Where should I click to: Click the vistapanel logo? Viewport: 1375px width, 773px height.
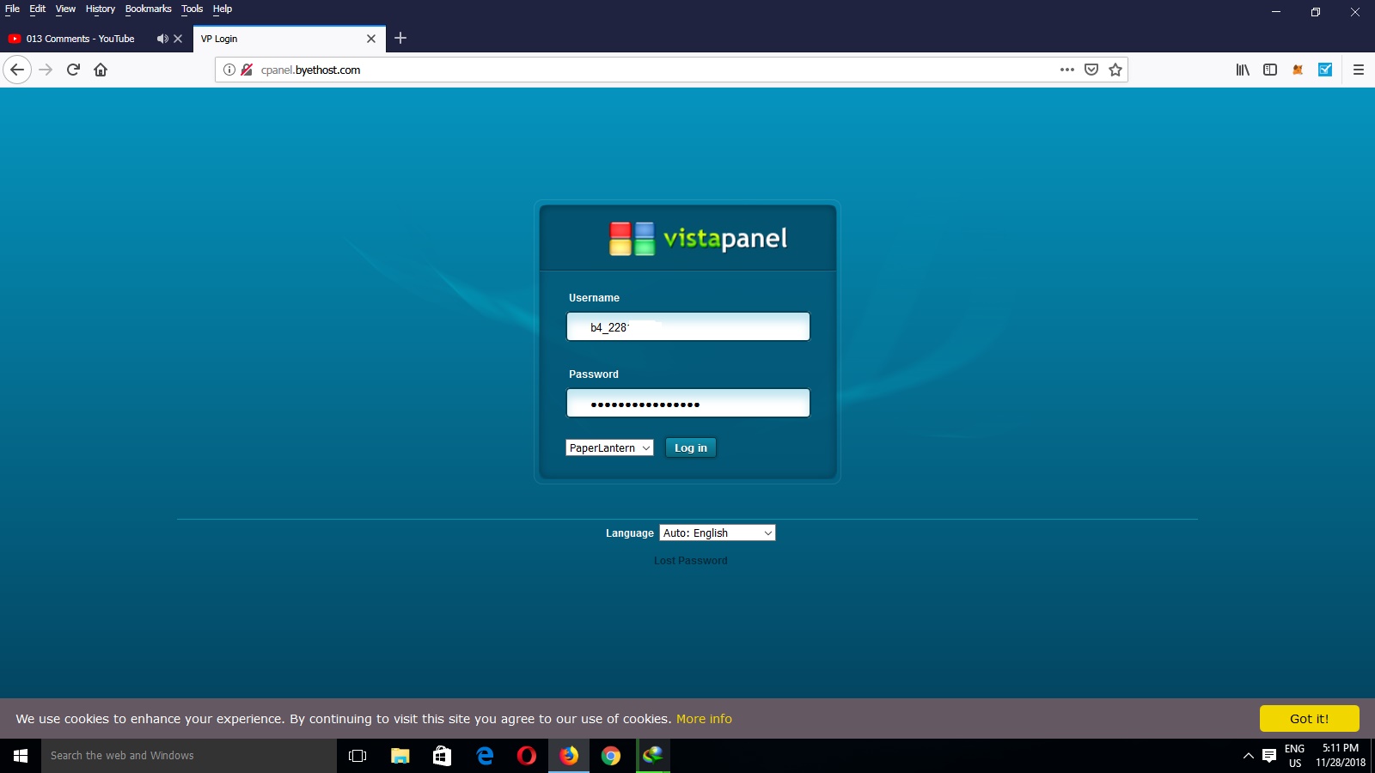point(698,239)
